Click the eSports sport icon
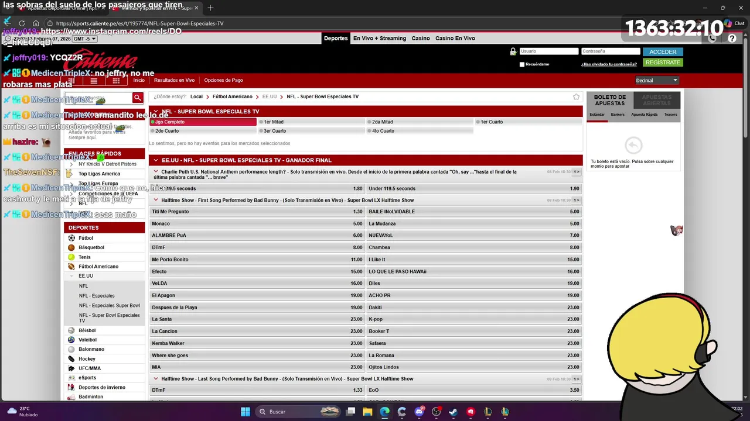 point(71,378)
